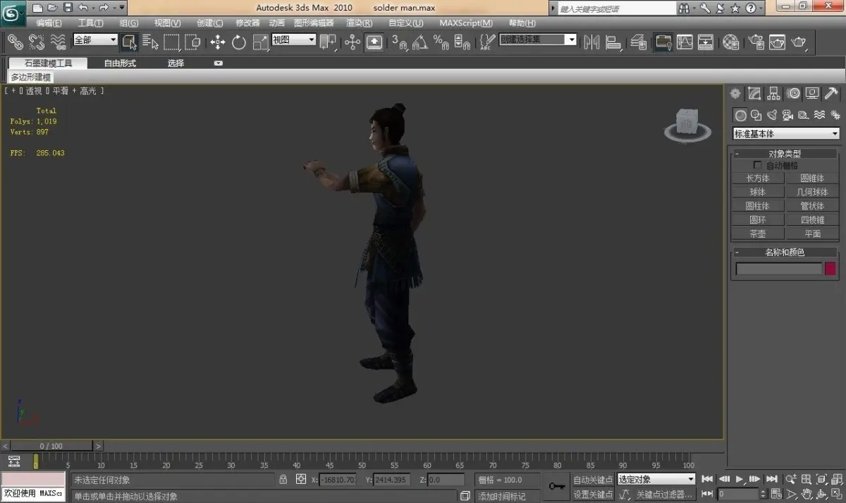Toggle Angle Snap button
Viewport: 846px width, 503px height.
coord(421,42)
